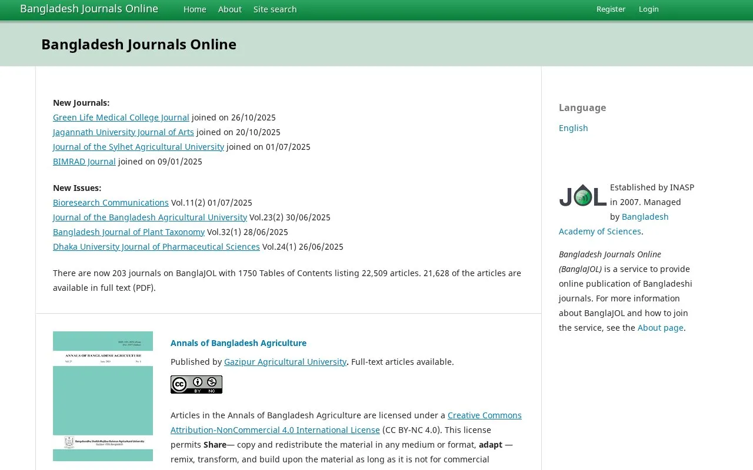Click the page heading Bangladesh Journals Online
This screenshot has width=753, height=470.
tap(139, 45)
